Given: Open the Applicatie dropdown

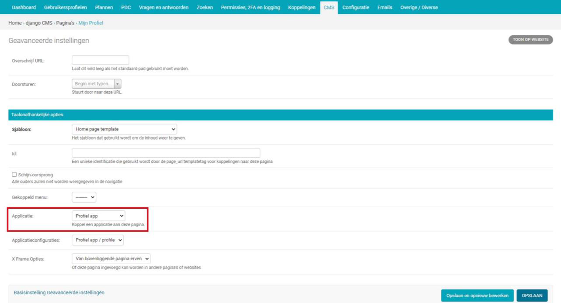Looking at the screenshot, I should point(98,216).
